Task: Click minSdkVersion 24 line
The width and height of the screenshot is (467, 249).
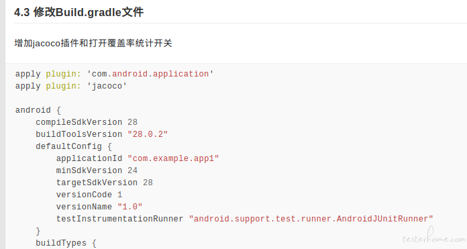Action: (x=97, y=170)
